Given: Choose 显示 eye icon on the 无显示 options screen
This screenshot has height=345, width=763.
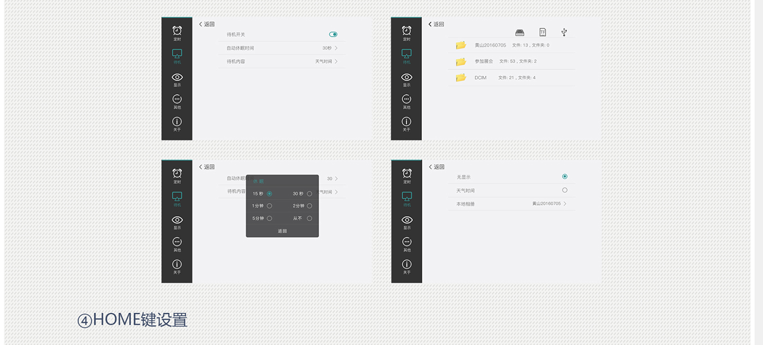Looking at the screenshot, I should point(407,219).
